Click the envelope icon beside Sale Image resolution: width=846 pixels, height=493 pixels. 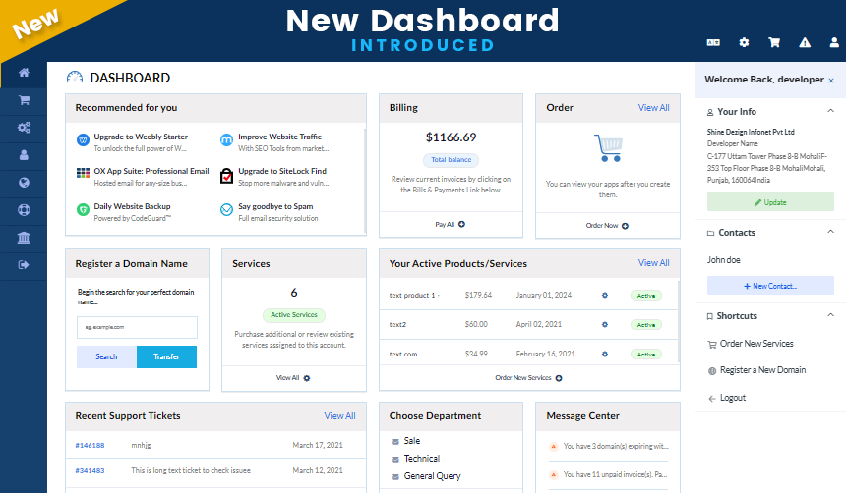394,441
